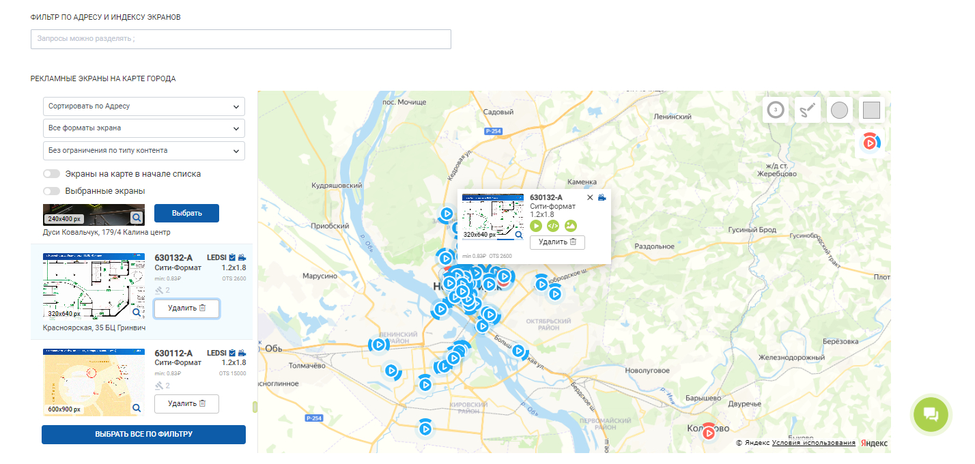Image resolution: width=975 pixels, height=464 pixels.
Task: Click 'LEDSI' label on 630132-A card
Action: (216, 258)
